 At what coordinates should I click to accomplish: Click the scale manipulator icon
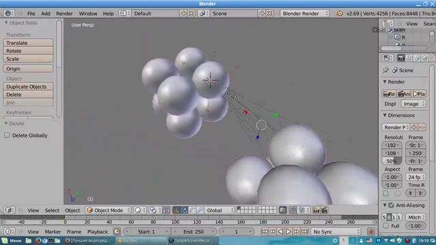(200, 210)
